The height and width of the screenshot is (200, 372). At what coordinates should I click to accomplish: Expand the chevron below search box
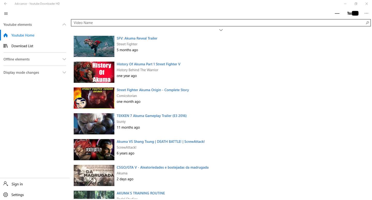tap(221, 30)
